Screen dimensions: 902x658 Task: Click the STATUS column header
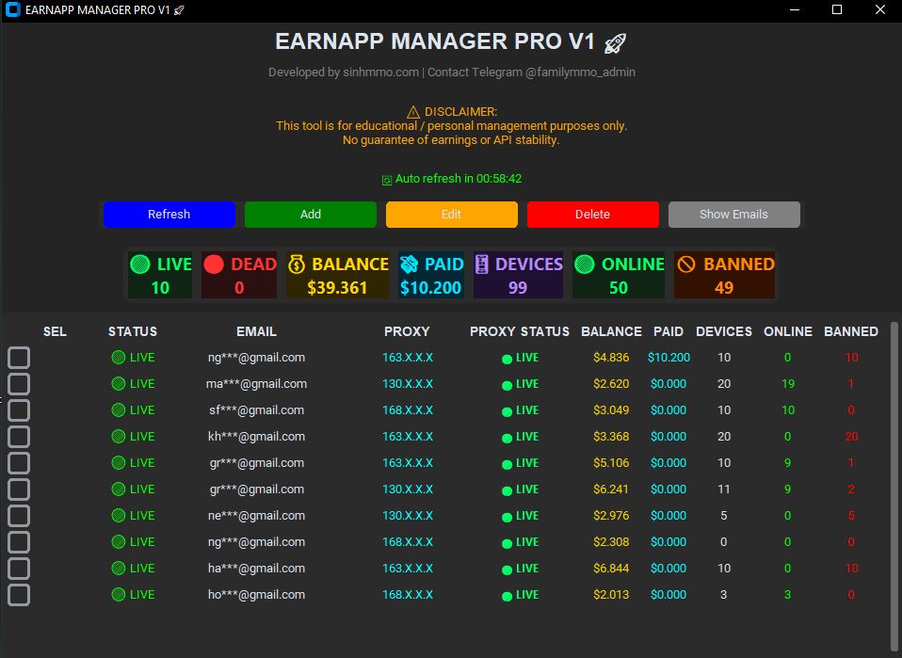pos(133,331)
